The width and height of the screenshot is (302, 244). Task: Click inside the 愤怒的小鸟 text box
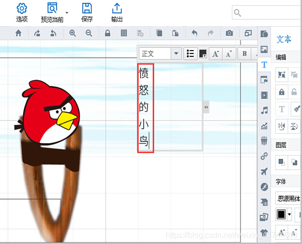(x=170, y=107)
